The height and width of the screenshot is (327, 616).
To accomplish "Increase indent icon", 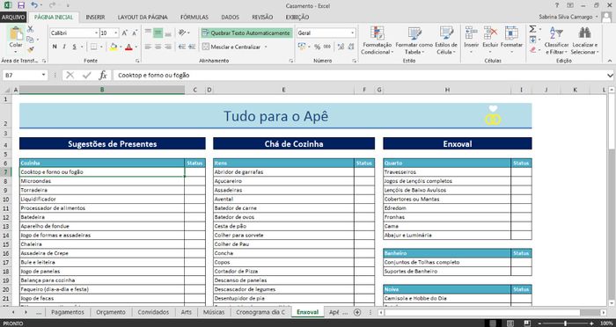I will (x=192, y=47).
